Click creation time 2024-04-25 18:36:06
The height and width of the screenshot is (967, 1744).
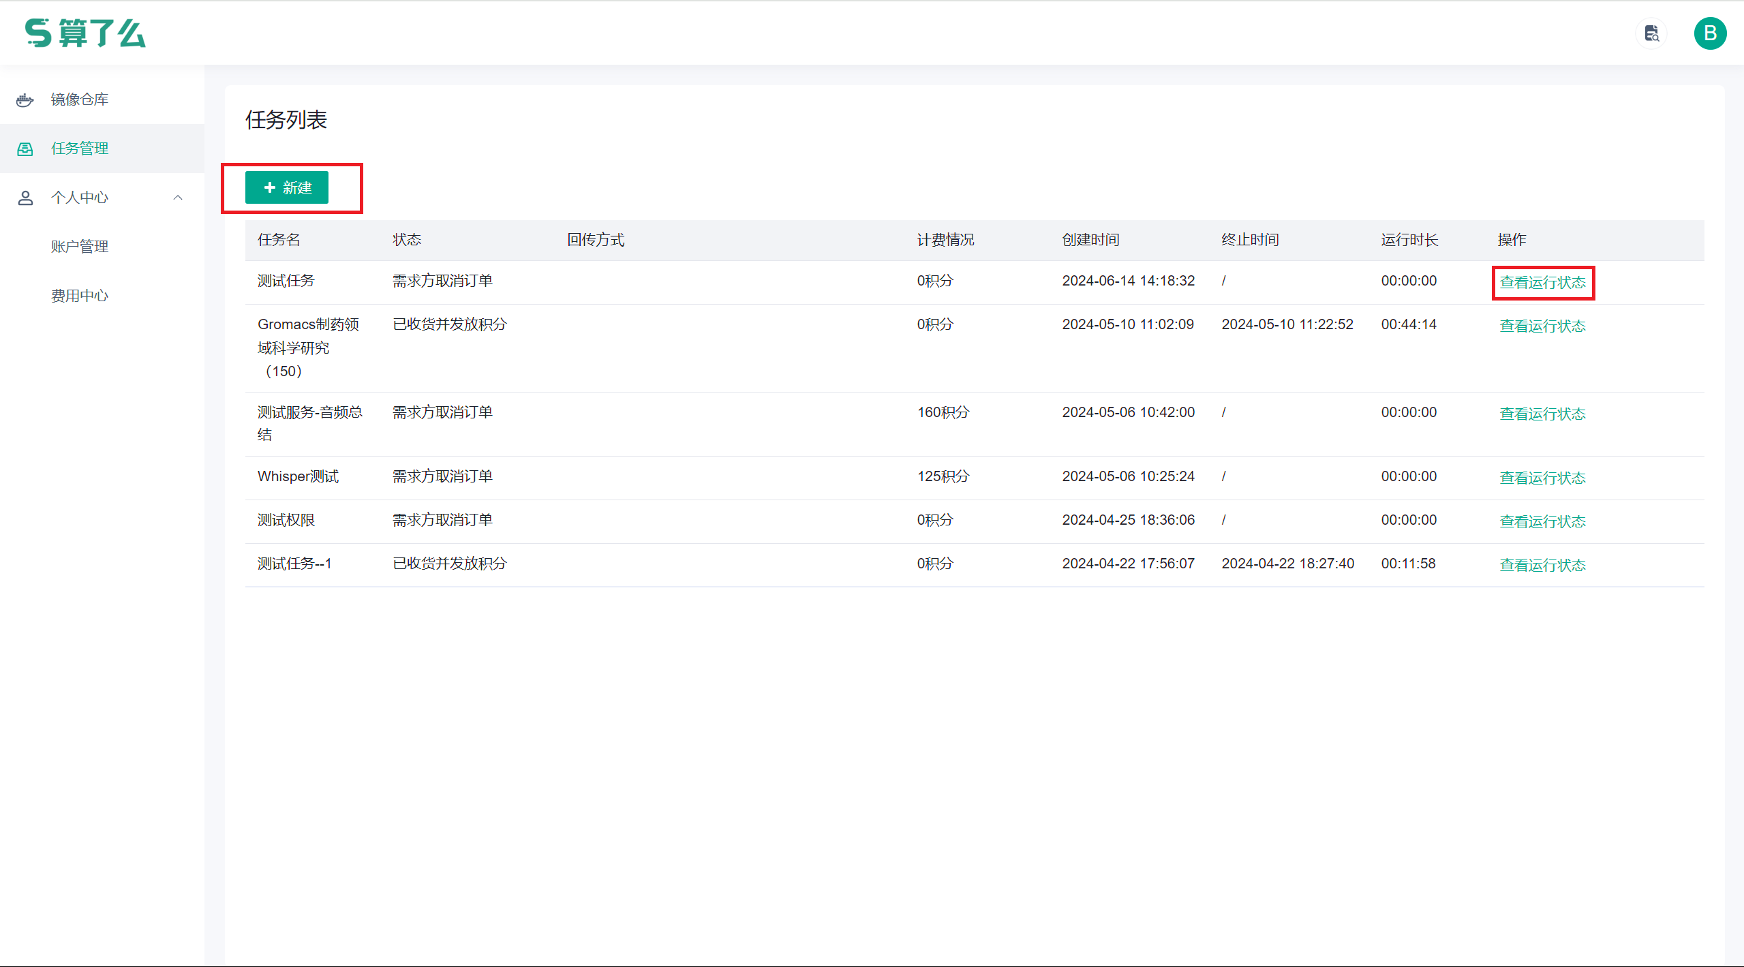pos(1128,520)
